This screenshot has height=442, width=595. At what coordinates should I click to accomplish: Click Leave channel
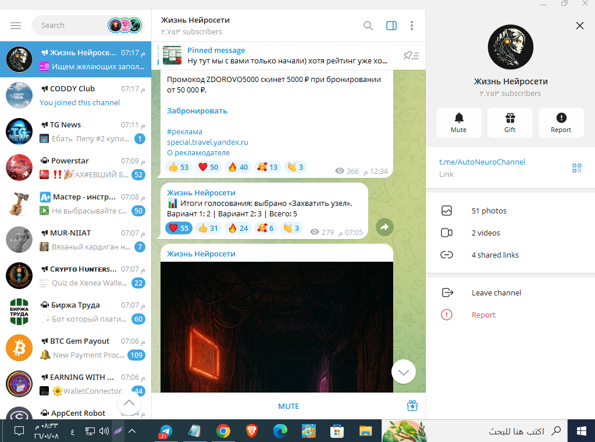[x=511, y=293]
